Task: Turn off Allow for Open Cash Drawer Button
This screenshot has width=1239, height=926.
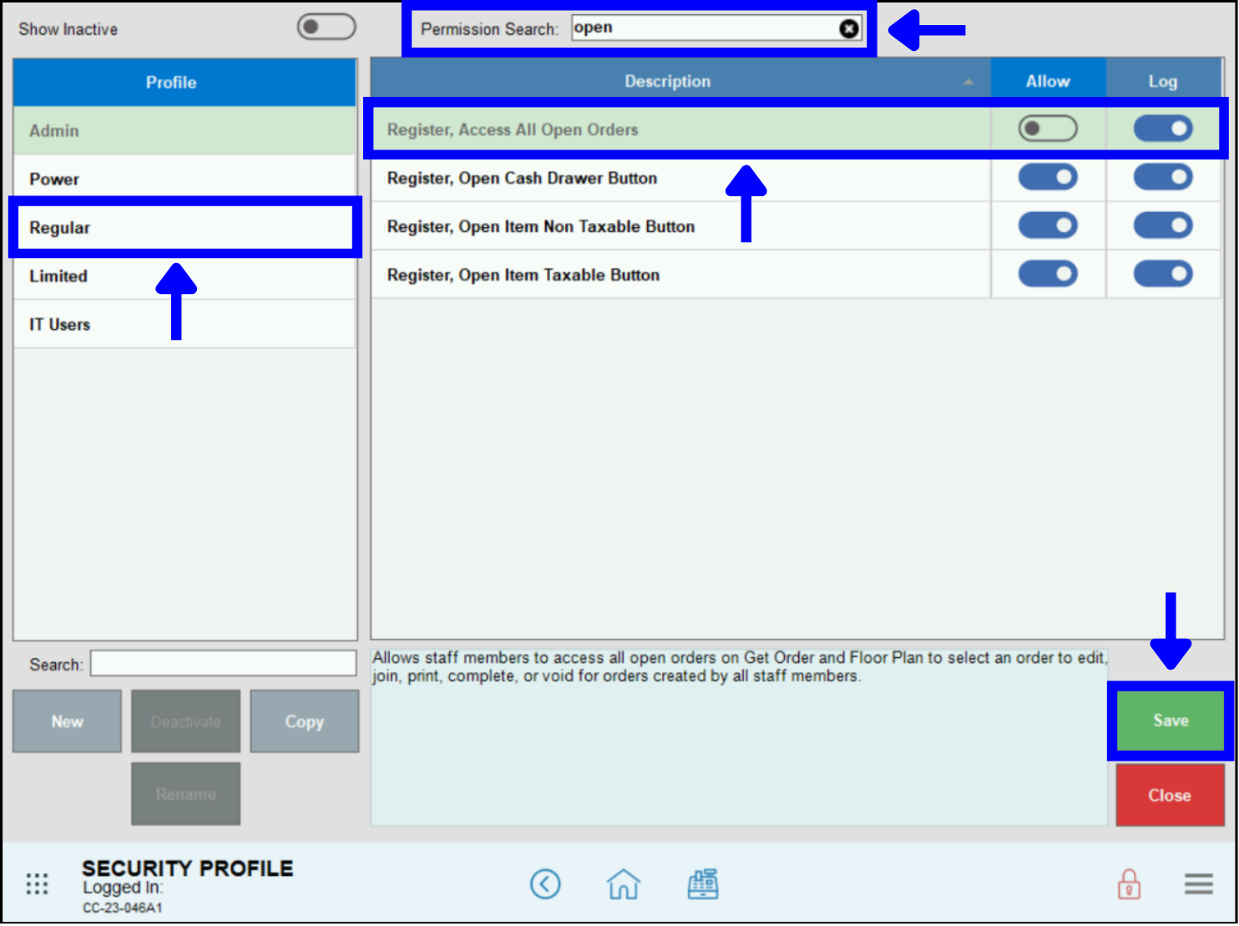Action: point(1048,177)
